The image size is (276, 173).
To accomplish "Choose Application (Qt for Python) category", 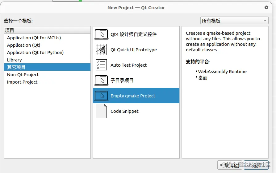I will [x=35, y=53].
